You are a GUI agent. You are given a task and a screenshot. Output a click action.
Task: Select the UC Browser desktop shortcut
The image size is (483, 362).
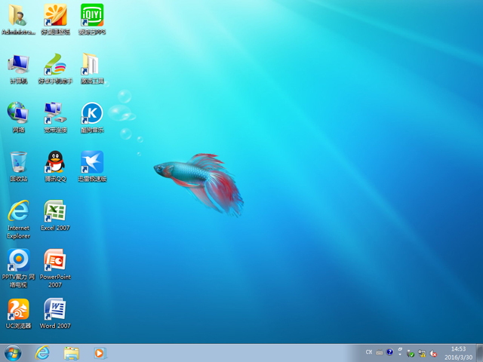(18, 310)
